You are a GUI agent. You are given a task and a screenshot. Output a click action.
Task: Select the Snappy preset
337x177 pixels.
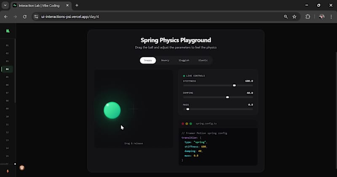tap(148, 60)
